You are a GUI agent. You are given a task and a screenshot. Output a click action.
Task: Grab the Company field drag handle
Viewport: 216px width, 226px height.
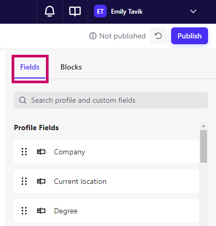point(24,152)
